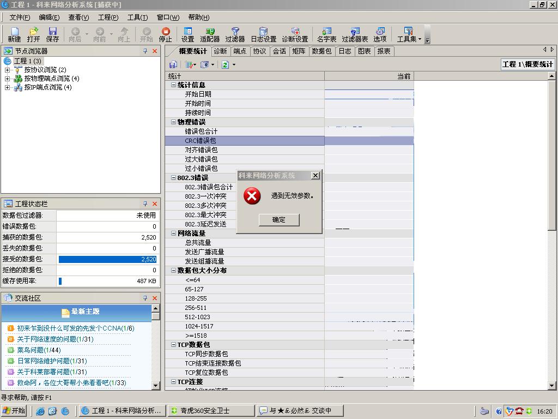Select the CRC错误包 statistics row
Image resolution: width=558 pixels, height=419 pixels.
click(201, 140)
